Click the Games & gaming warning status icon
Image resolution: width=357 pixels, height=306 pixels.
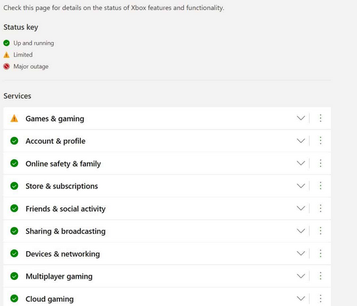pos(14,118)
